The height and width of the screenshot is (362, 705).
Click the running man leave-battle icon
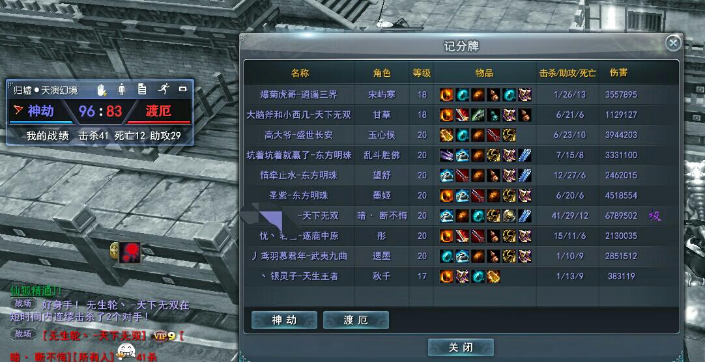(163, 89)
